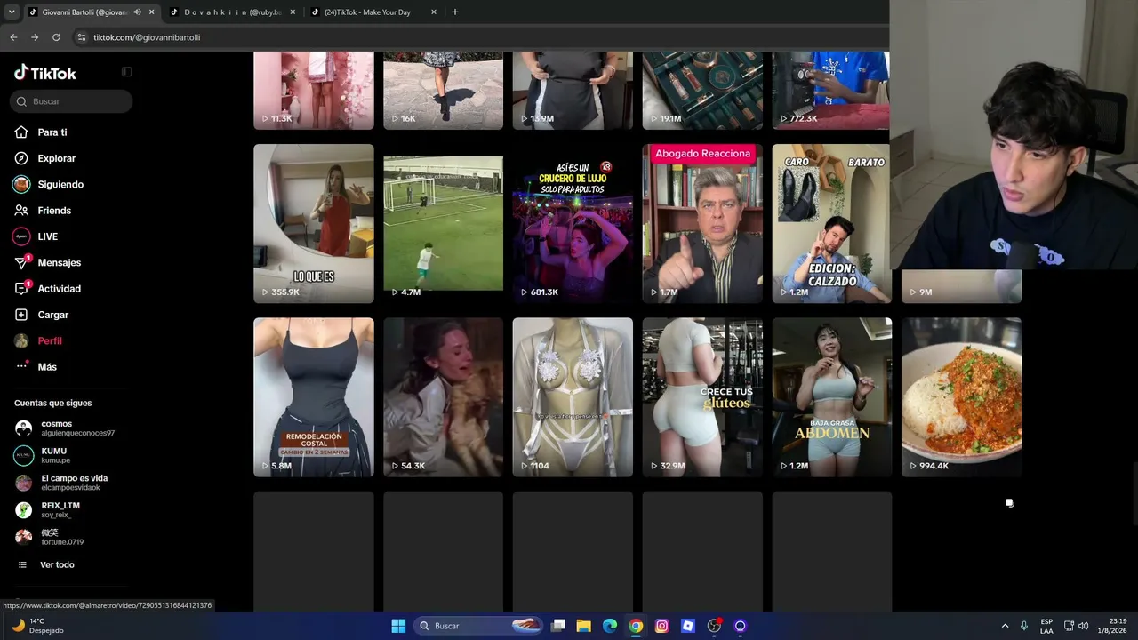Screen dimensions: 1138x640
Task: Click the TikTok logo in the sidebar
Action: coord(45,73)
